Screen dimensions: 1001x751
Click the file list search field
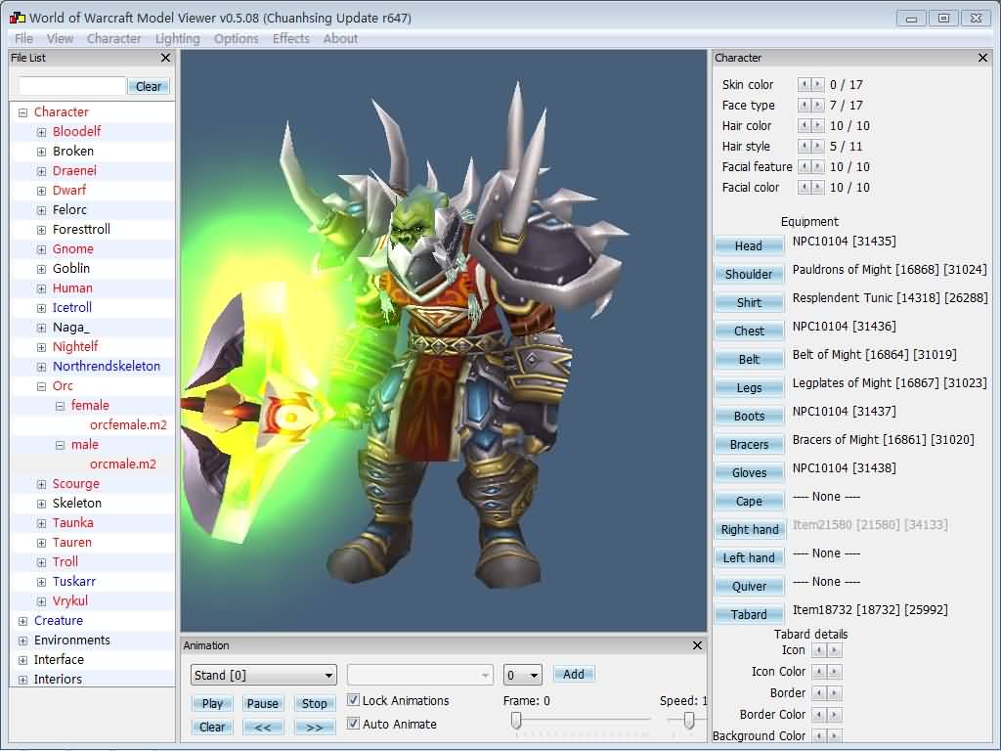point(71,86)
